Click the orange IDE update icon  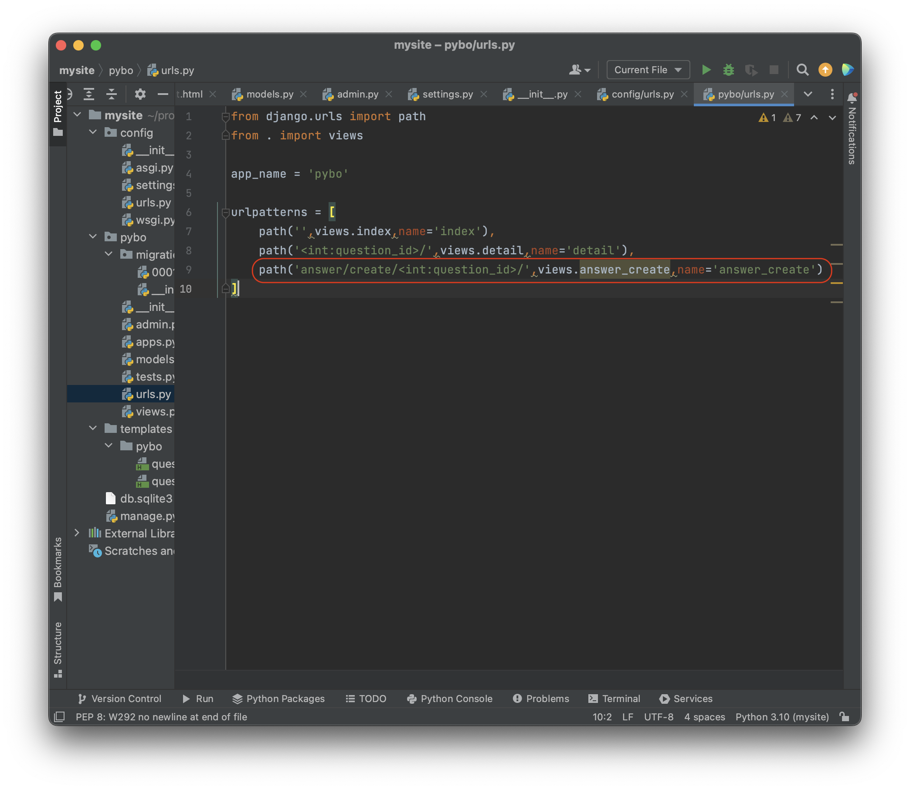(x=825, y=70)
